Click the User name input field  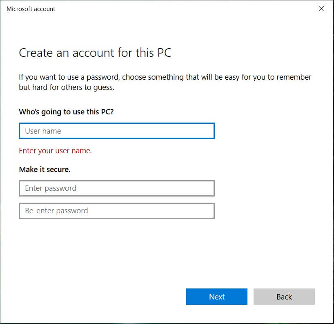pos(116,131)
